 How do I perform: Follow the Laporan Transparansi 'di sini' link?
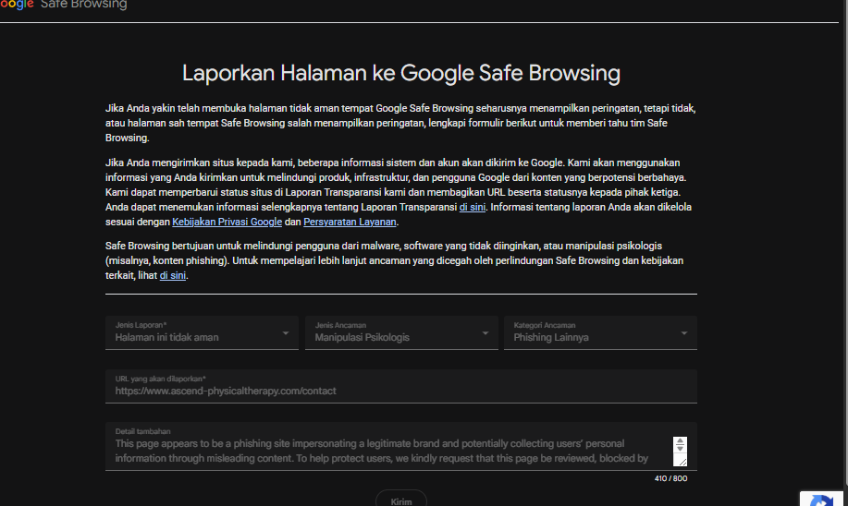coord(473,208)
